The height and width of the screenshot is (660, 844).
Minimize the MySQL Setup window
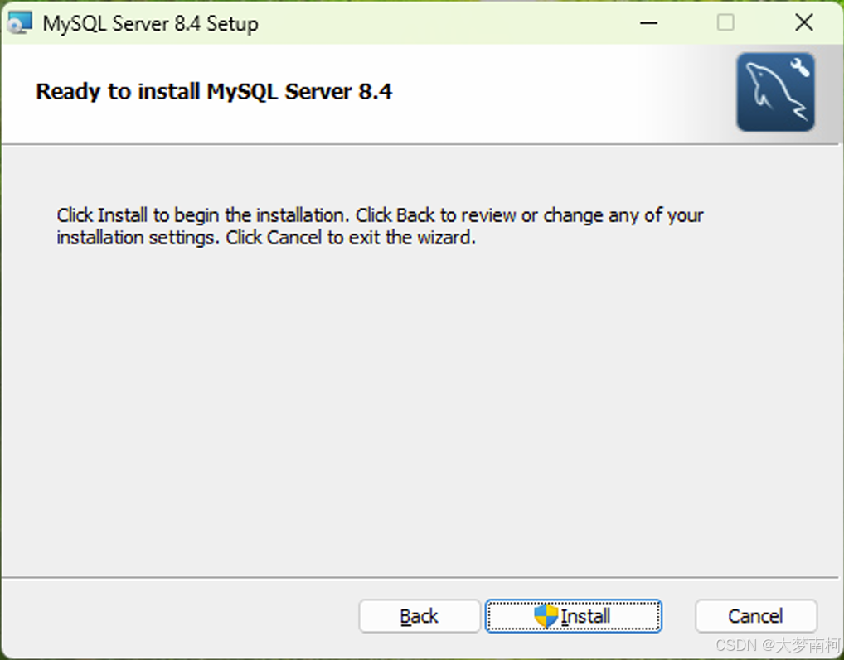click(648, 22)
